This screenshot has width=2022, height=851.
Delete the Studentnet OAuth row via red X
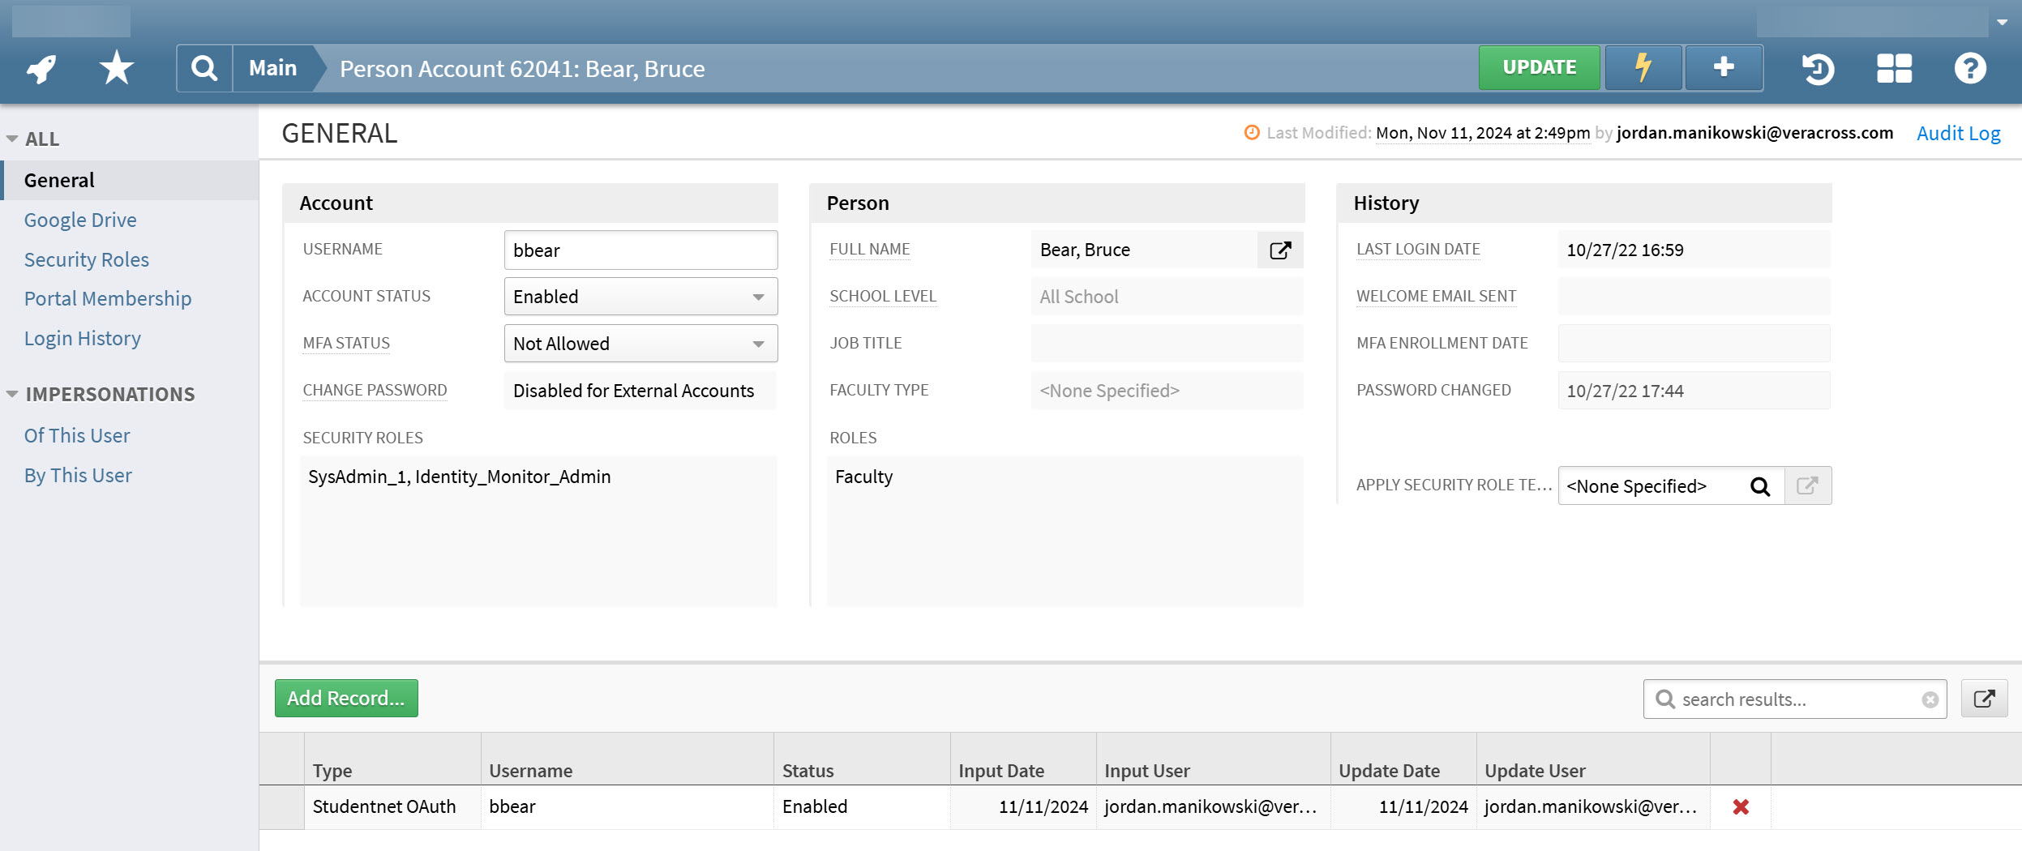(x=1741, y=806)
